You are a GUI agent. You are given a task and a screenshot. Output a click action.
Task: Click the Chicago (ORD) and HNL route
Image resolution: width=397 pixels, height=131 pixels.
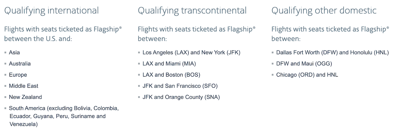coord(307,75)
